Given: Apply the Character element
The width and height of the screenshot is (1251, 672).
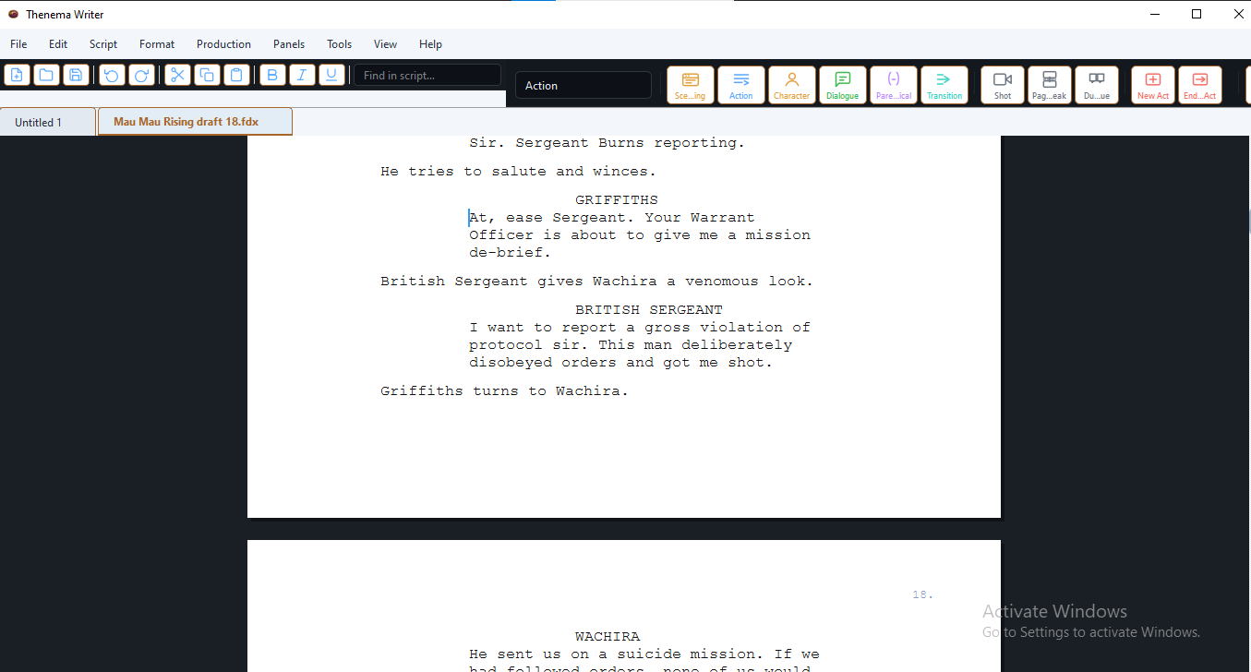Looking at the screenshot, I should (x=792, y=85).
